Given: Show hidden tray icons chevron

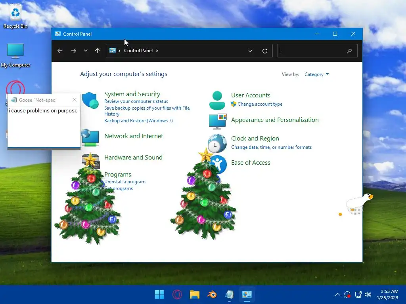Looking at the screenshot, I should coord(338,294).
